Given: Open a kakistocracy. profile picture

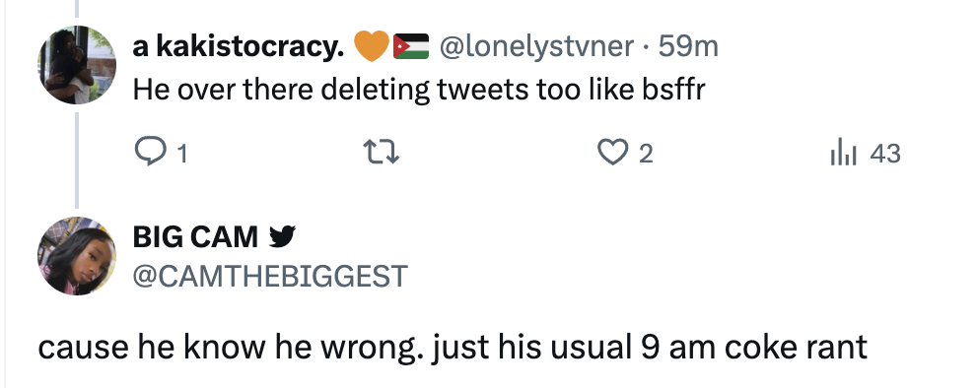Looking at the screenshot, I should point(77,64).
